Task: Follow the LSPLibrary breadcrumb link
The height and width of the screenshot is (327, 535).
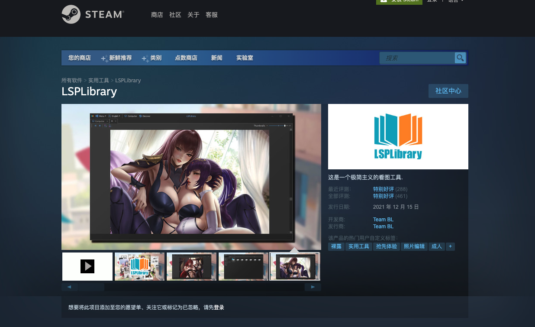Action: (x=128, y=81)
